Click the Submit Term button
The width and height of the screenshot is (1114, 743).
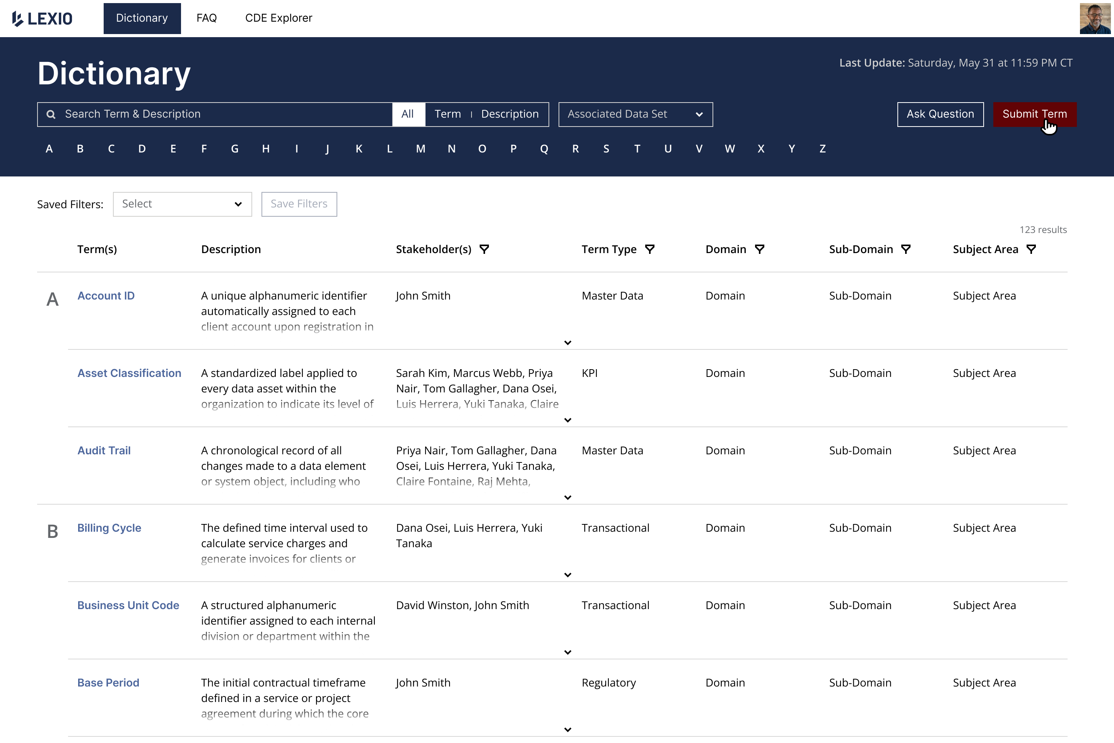tap(1034, 114)
